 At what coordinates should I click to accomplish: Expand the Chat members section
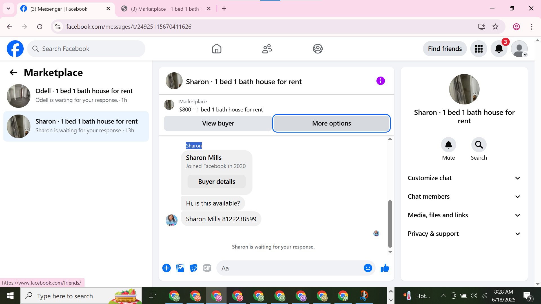[x=464, y=196]
